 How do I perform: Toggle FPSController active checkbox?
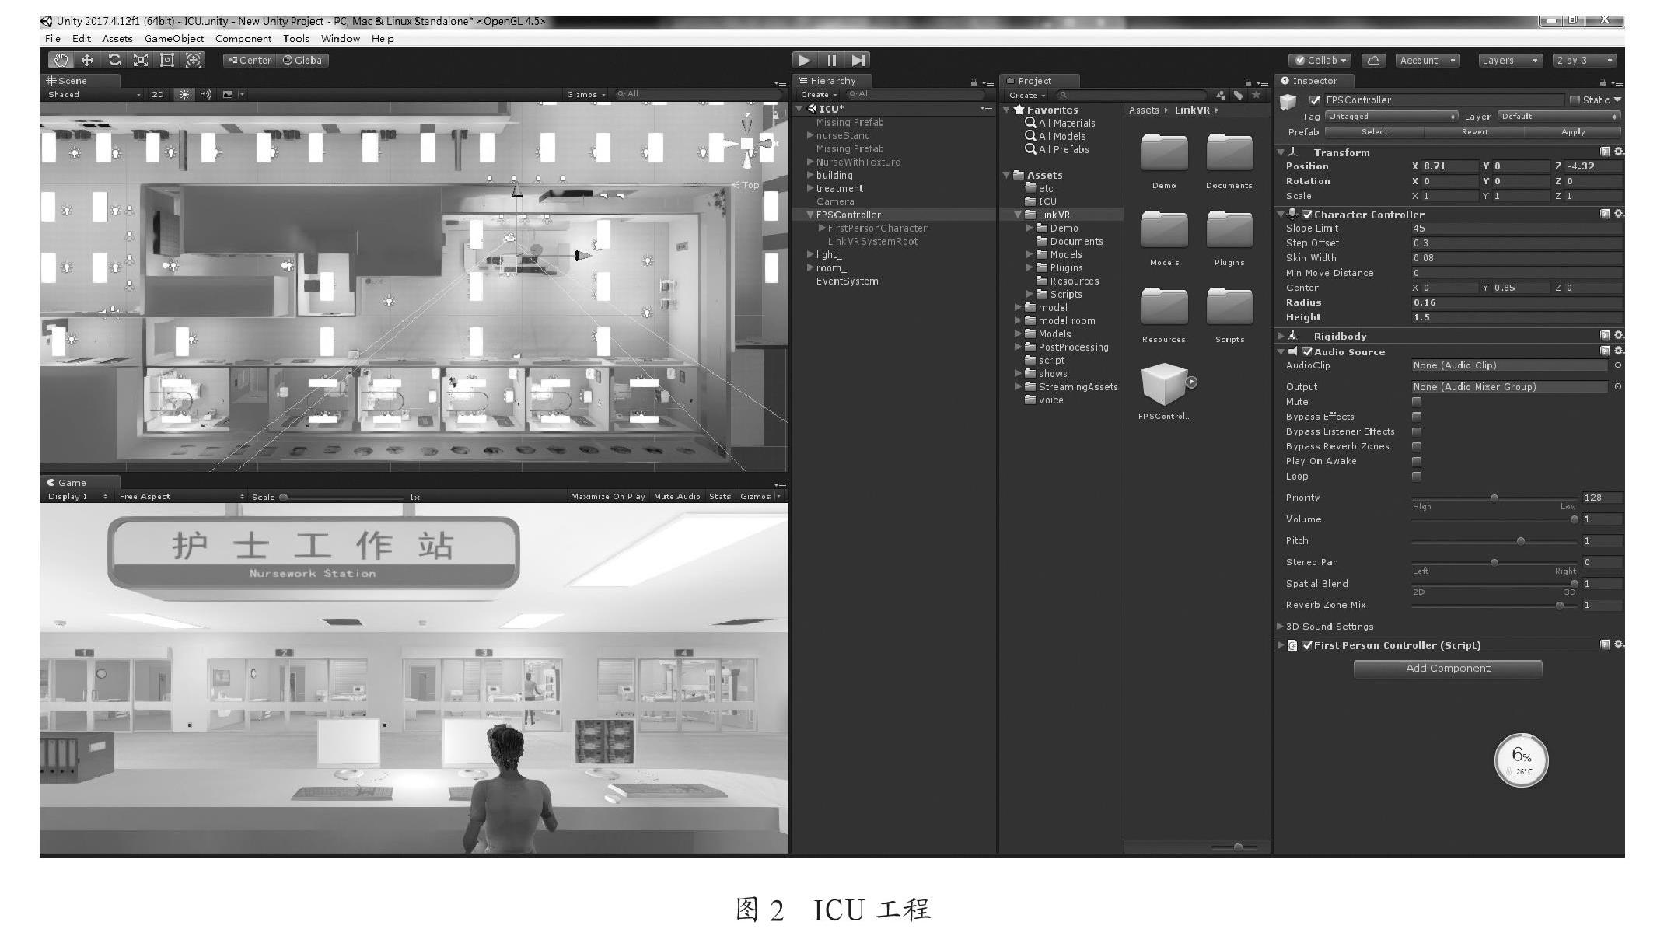coord(1315,100)
